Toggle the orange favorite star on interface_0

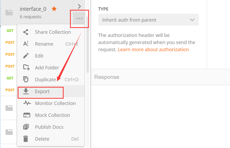tap(54, 9)
